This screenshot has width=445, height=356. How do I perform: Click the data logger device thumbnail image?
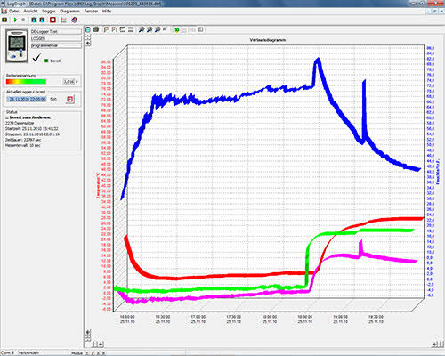pyautogui.click(x=17, y=45)
